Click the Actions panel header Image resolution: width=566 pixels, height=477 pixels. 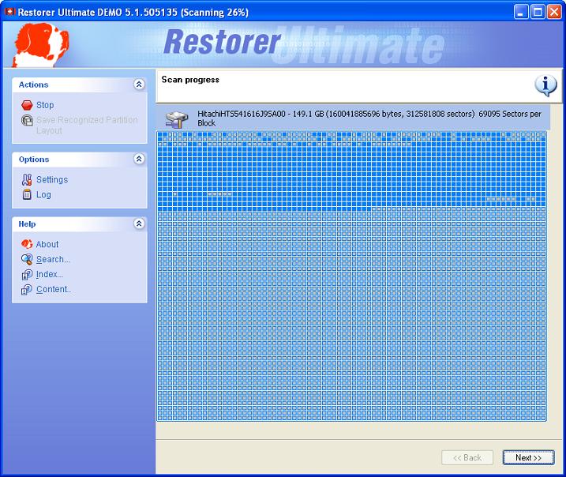(x=80, y=85)
